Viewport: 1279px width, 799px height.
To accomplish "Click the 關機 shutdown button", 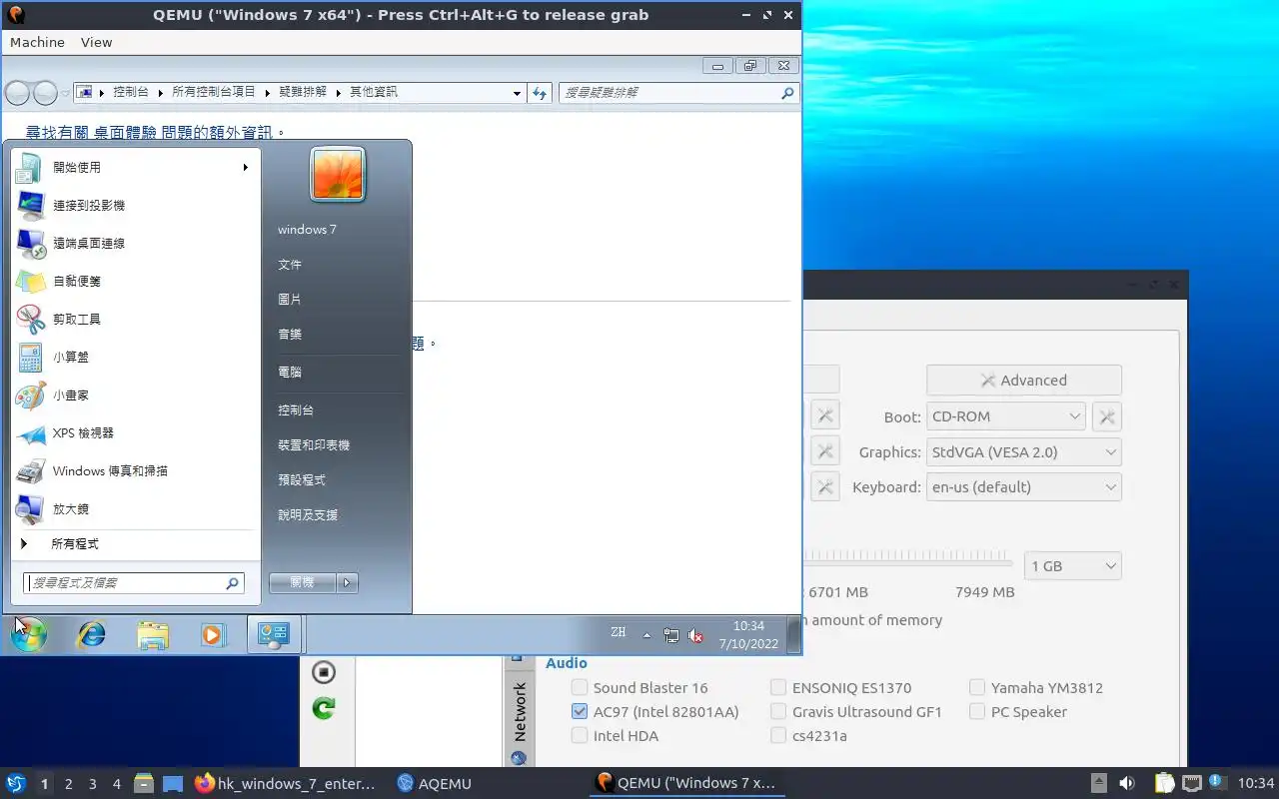I will point(303,582).
